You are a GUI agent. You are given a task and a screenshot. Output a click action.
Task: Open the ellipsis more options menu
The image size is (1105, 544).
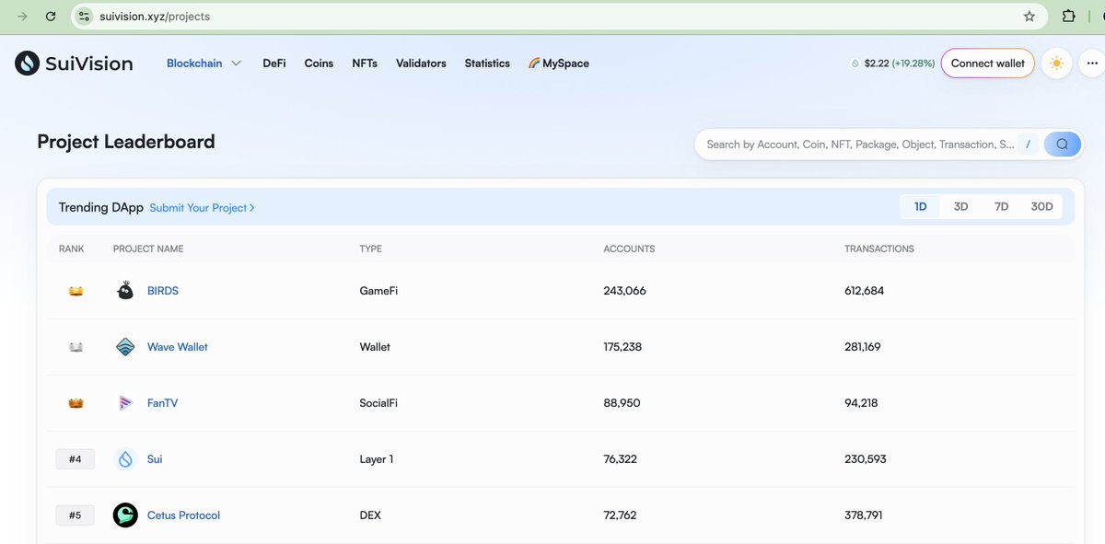1091,63
